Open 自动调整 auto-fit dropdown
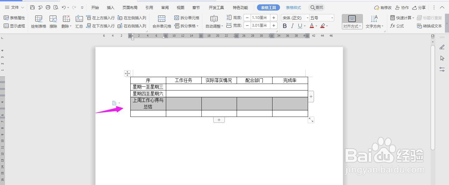The width and height of the screenshot is (449, 185). coord(214,22)
